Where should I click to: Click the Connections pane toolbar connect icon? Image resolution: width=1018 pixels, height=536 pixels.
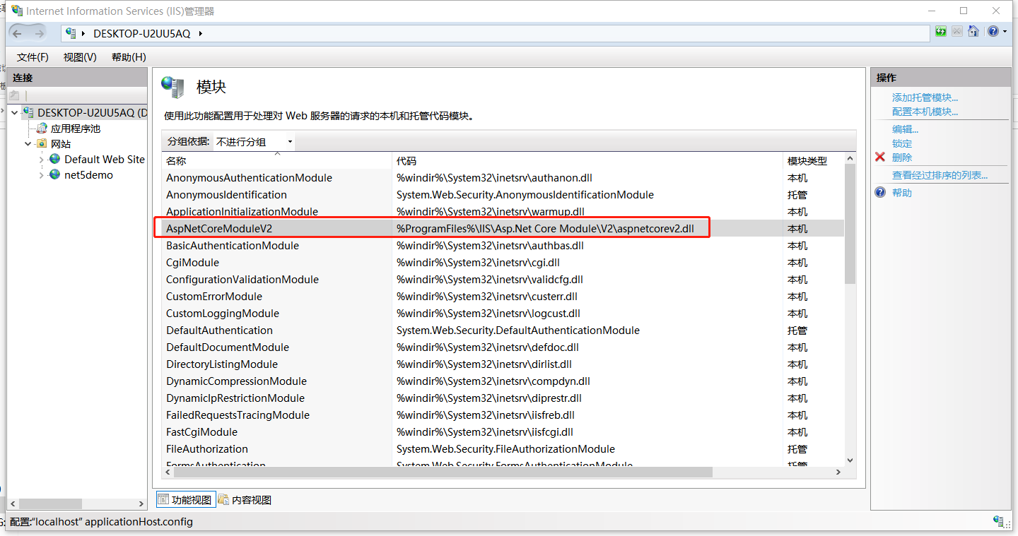tap(15, 95)
